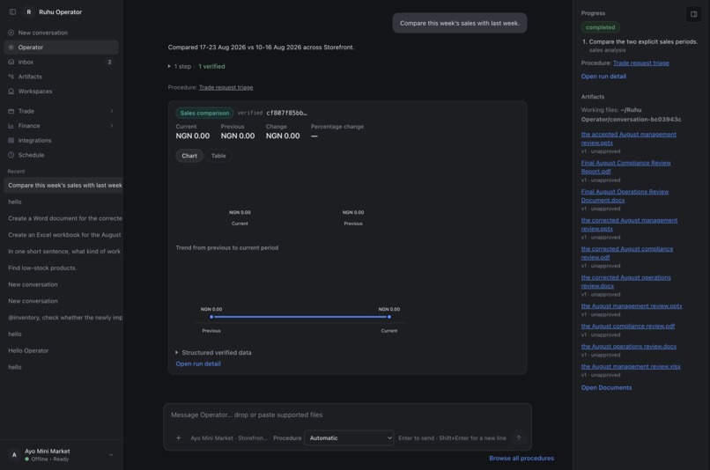Open the corrected August compliance review.pdf

(626, 253)
